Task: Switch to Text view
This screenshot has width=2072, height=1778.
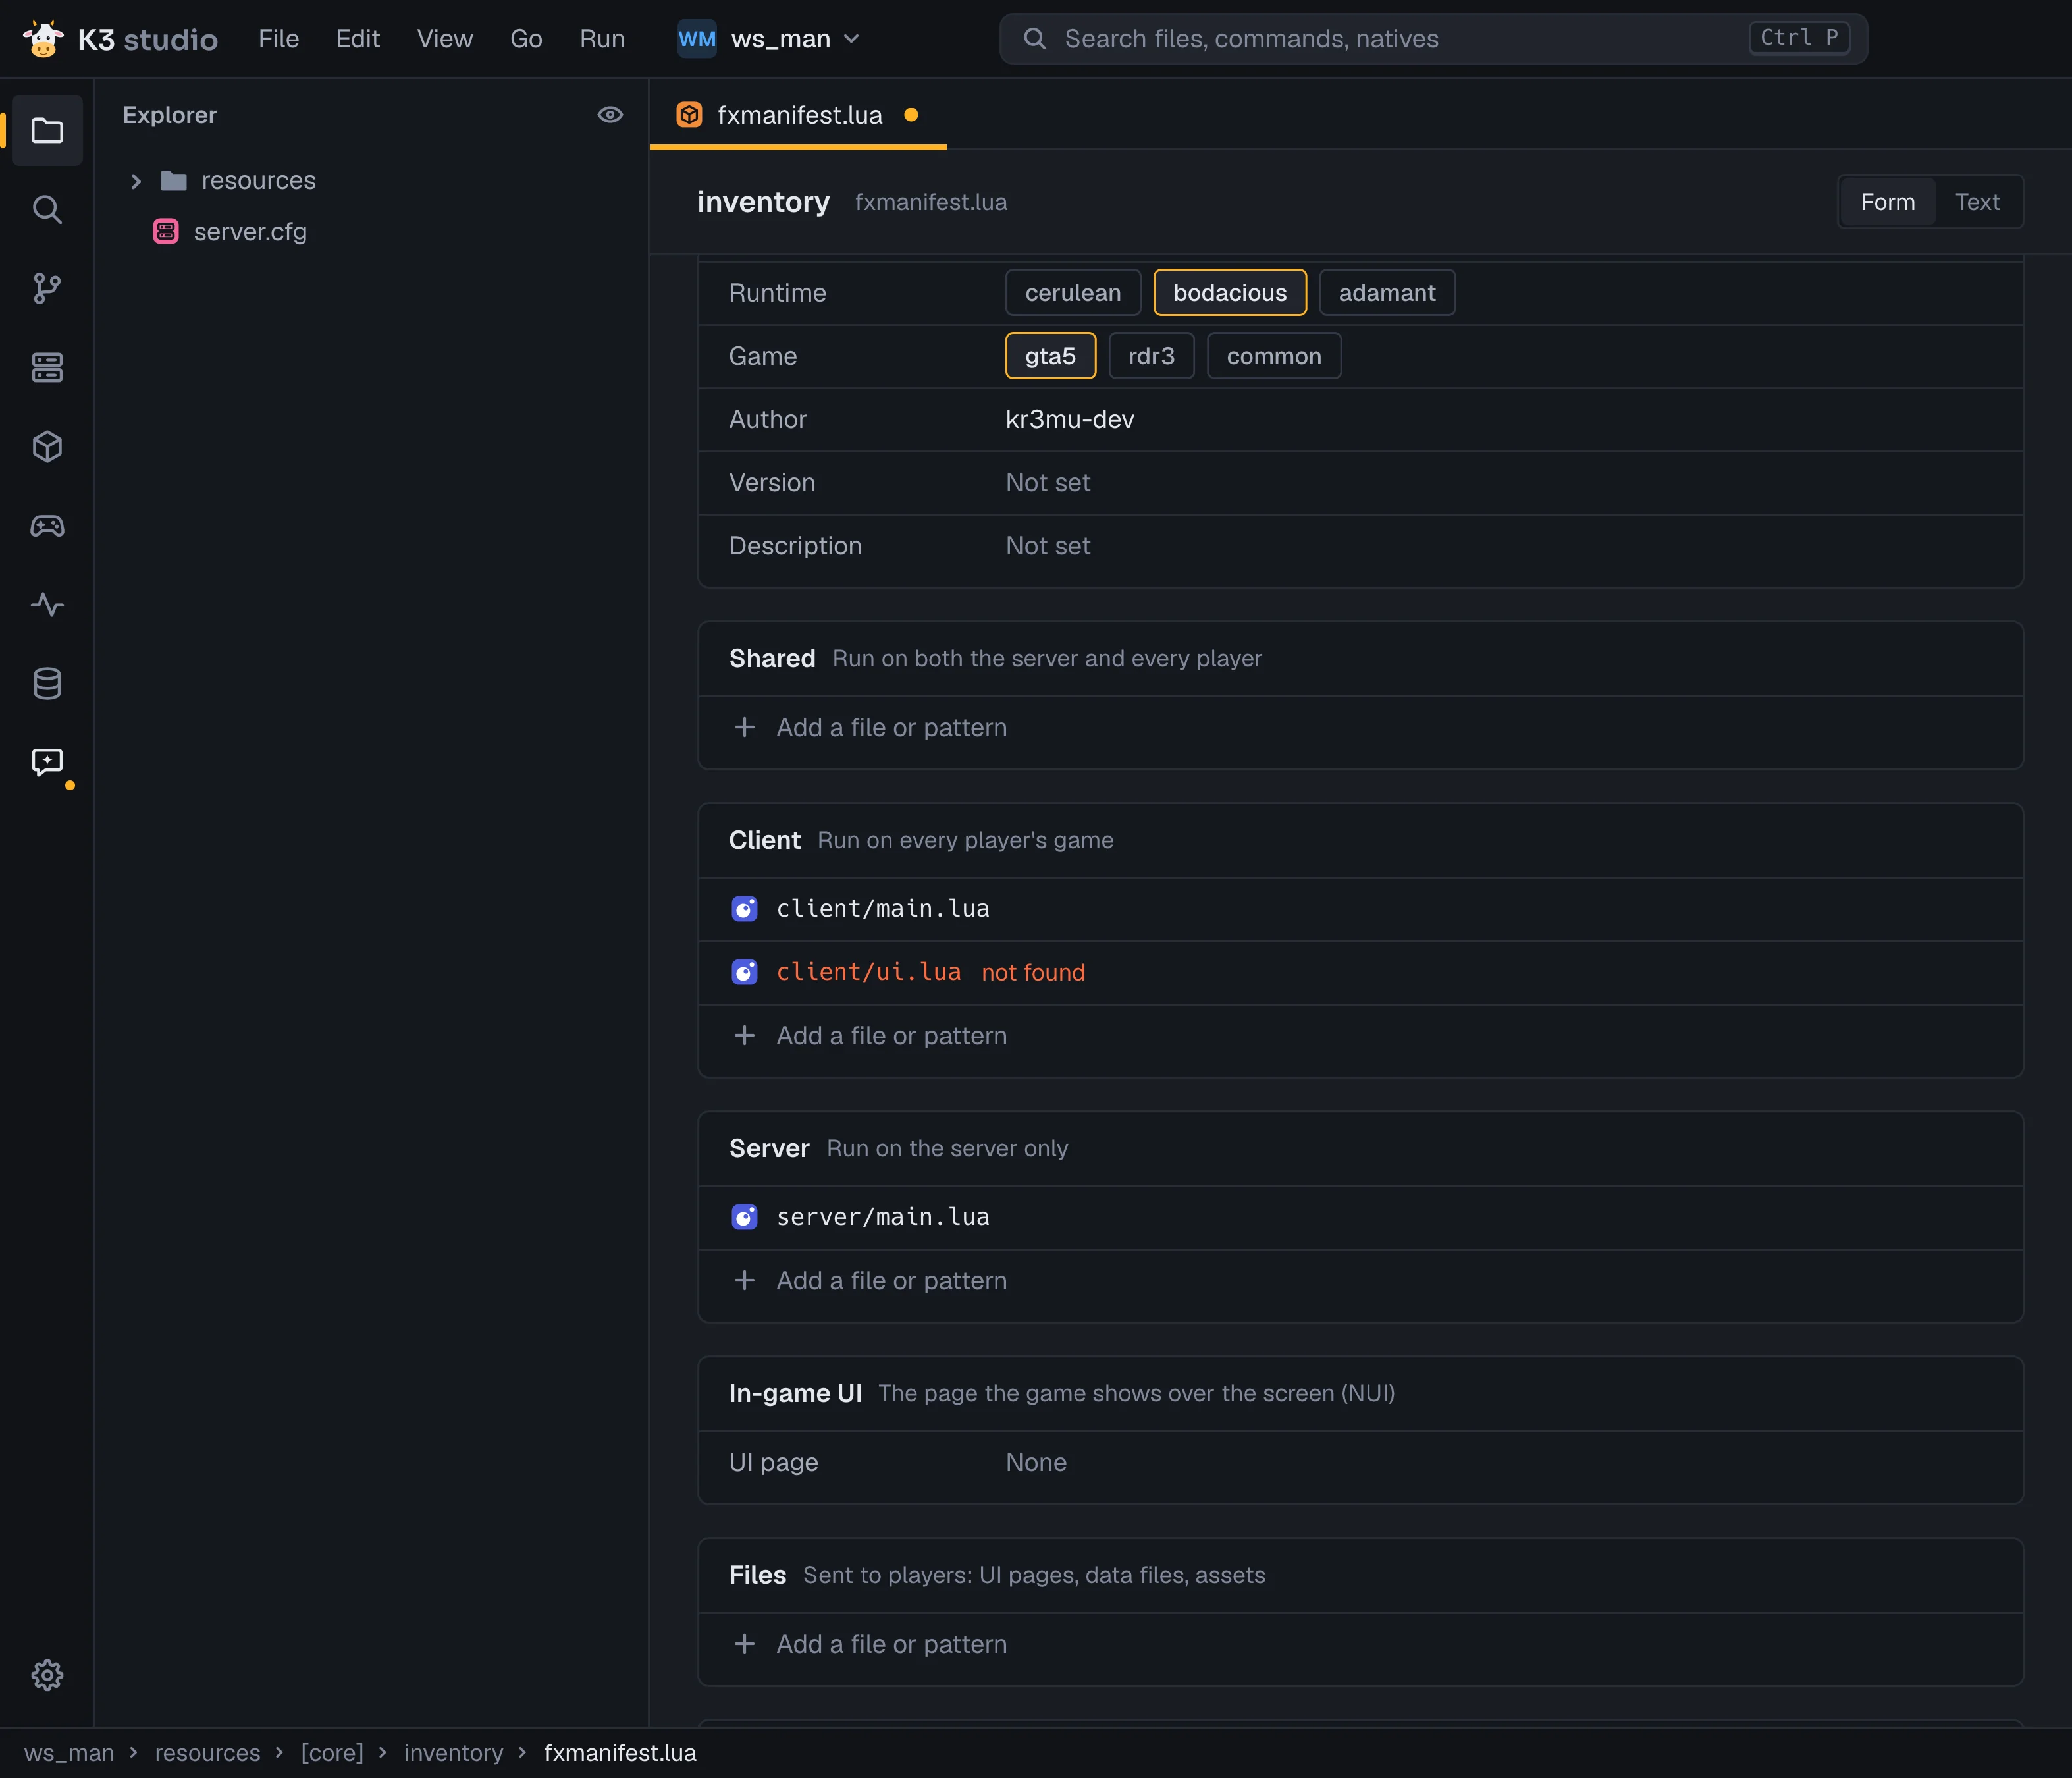Action: tap(1977, 202)
